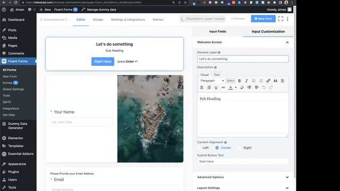Insert horizontal line

(223, 88)
